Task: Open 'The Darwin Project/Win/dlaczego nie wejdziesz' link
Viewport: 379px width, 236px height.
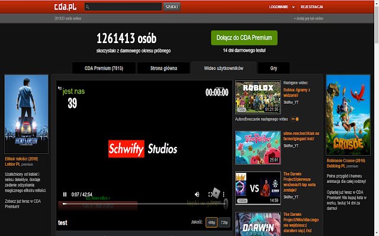Action: tap(301, 222)
